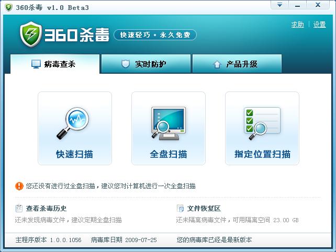
Task: Open the title bar dropdown arrow menu
Action: (279, 5)
